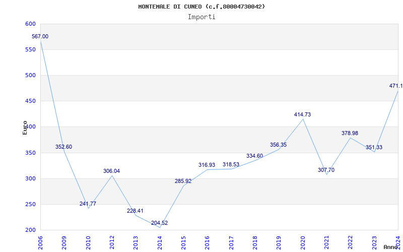Click the 2018 year tick label

(255, 243)
